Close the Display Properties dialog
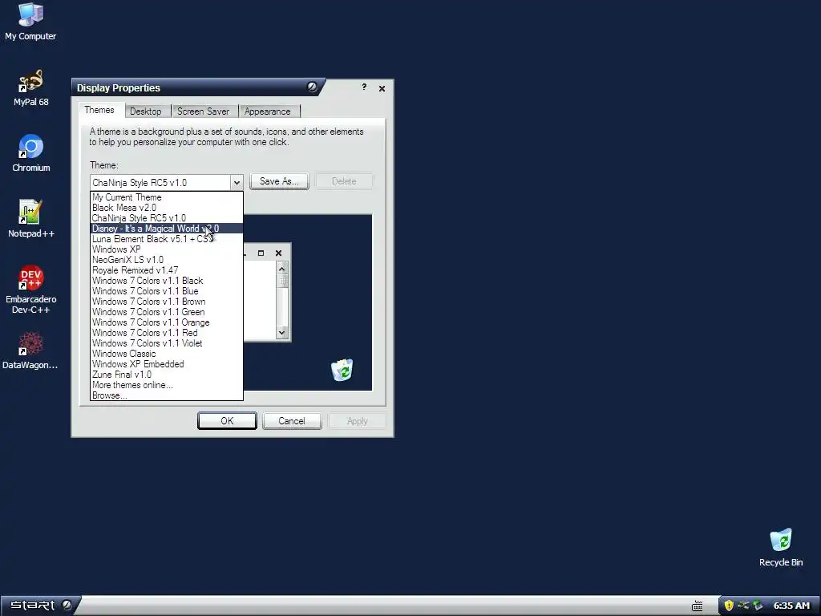The image size is (821, 616). pyautogui.click(x=382, y=88)
